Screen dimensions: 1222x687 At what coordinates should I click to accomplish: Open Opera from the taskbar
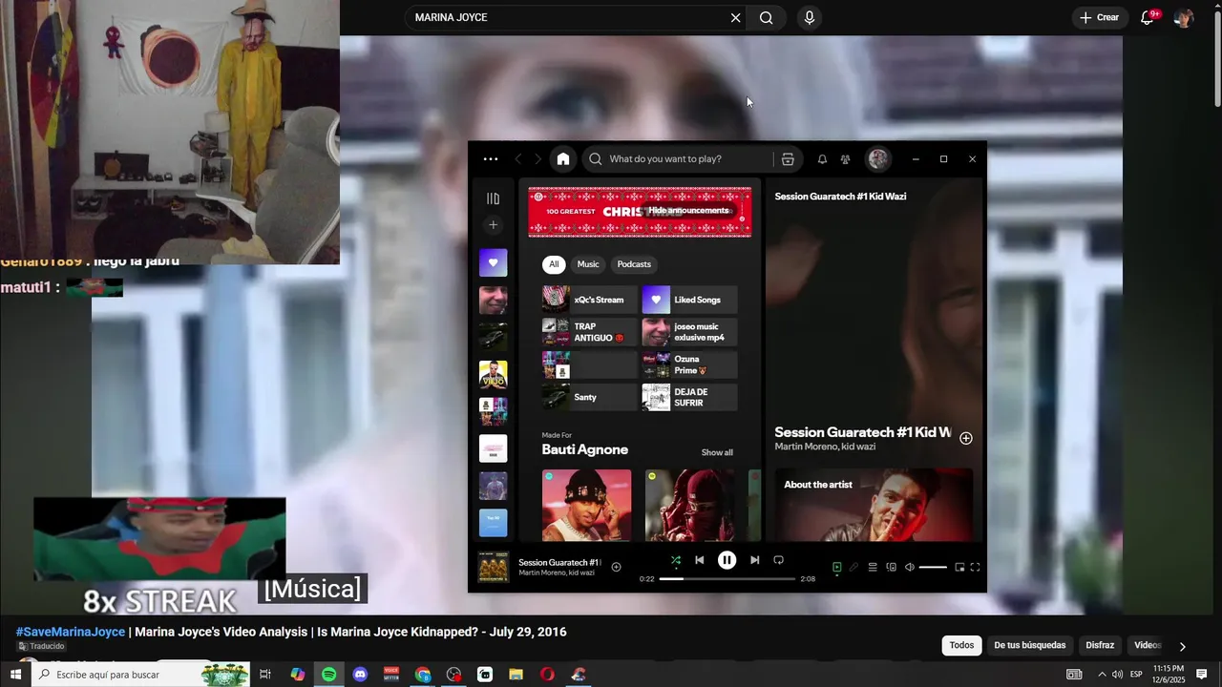pos(547,675)
